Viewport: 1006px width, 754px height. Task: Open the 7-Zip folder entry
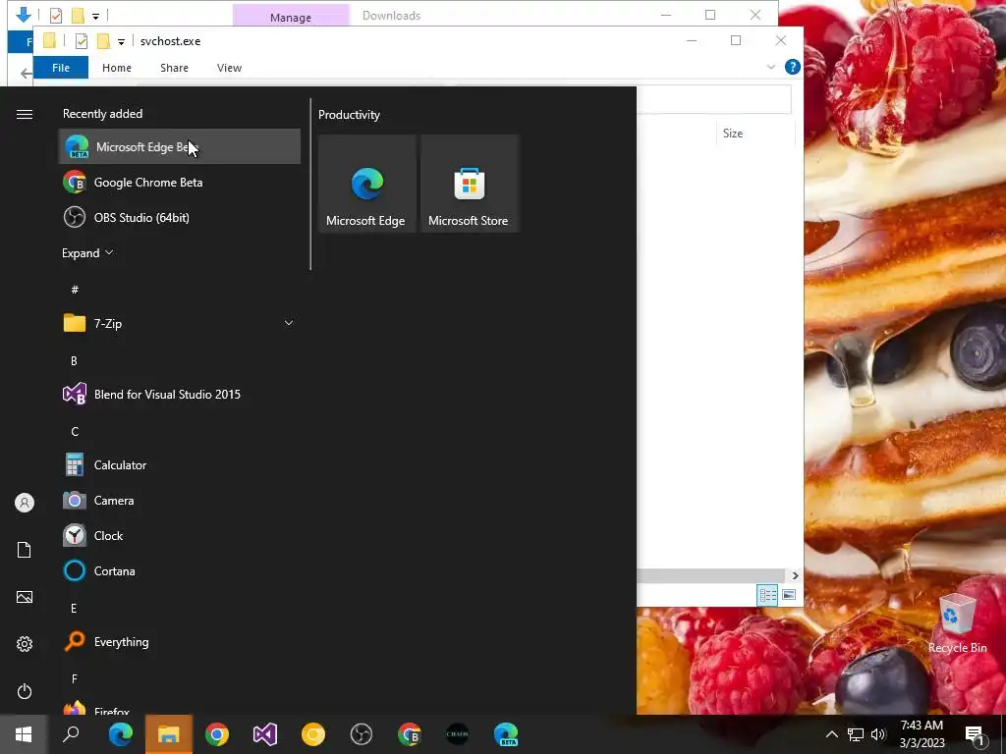(180, 323)
